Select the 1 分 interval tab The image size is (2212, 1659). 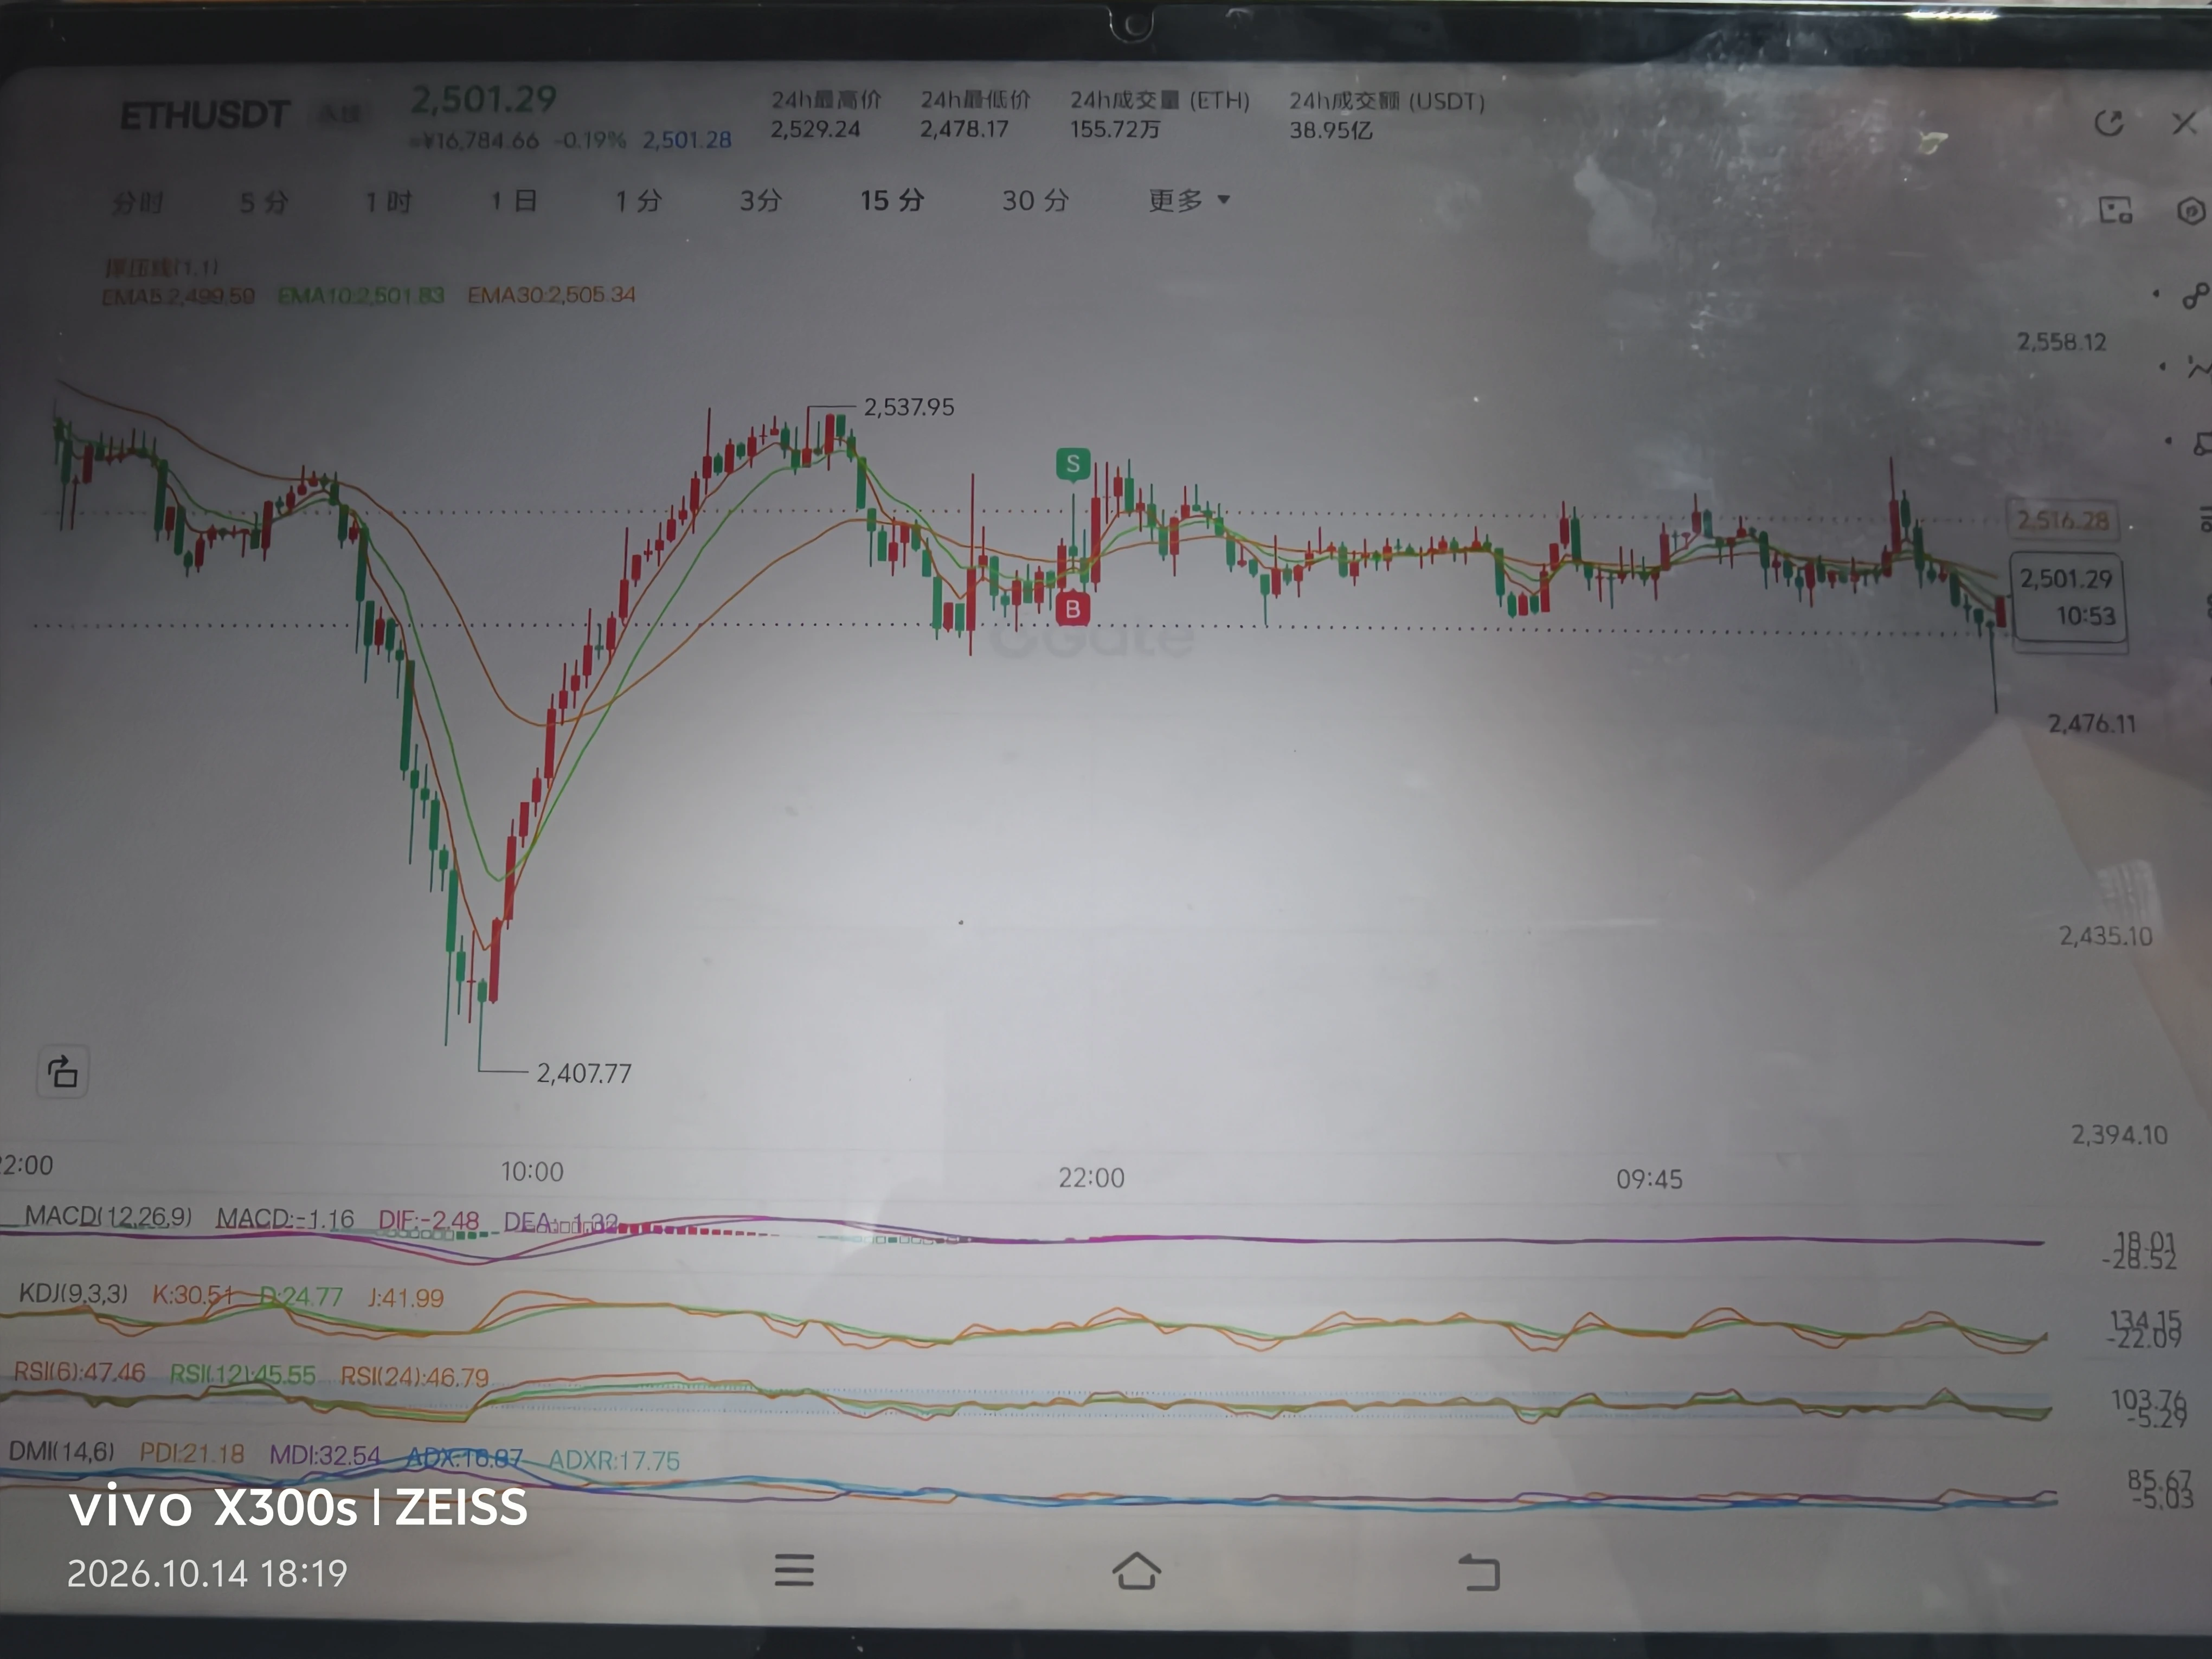coord(638,201)
